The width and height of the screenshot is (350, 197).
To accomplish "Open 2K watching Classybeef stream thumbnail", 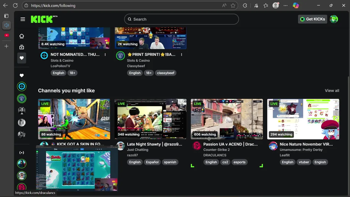I will point(150,38).
